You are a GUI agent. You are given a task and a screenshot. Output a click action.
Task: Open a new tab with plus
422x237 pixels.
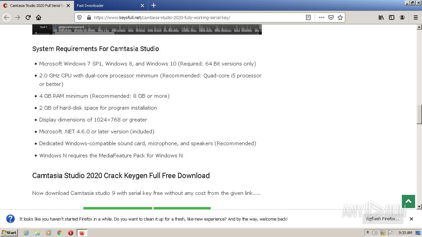click(x=154, y=5)
